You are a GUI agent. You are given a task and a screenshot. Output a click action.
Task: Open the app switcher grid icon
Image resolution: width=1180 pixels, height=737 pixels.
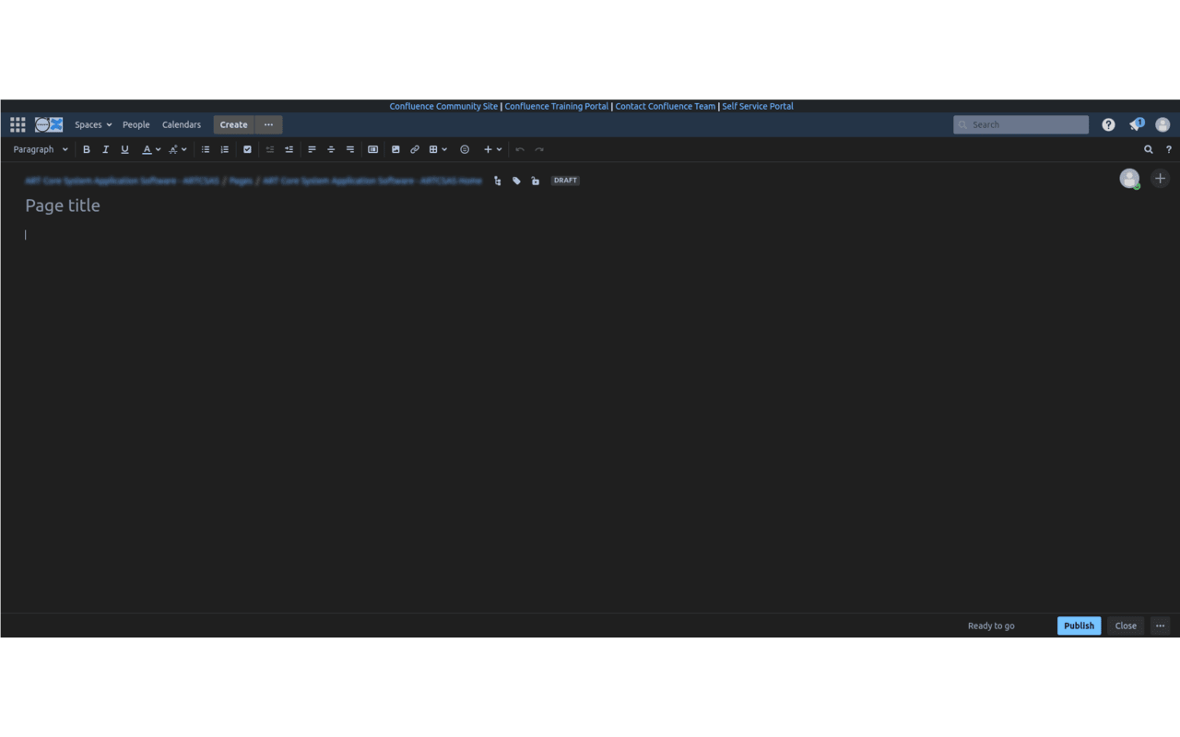click(18, 124)
